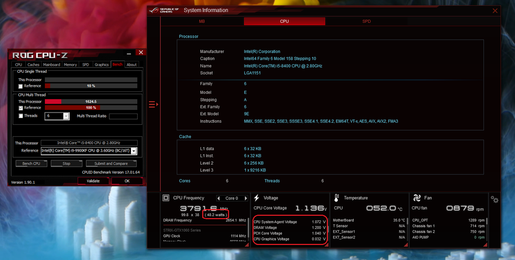Select the CPU tab in System Information
This screenshot has width=515, height=260.
[285, 21]
